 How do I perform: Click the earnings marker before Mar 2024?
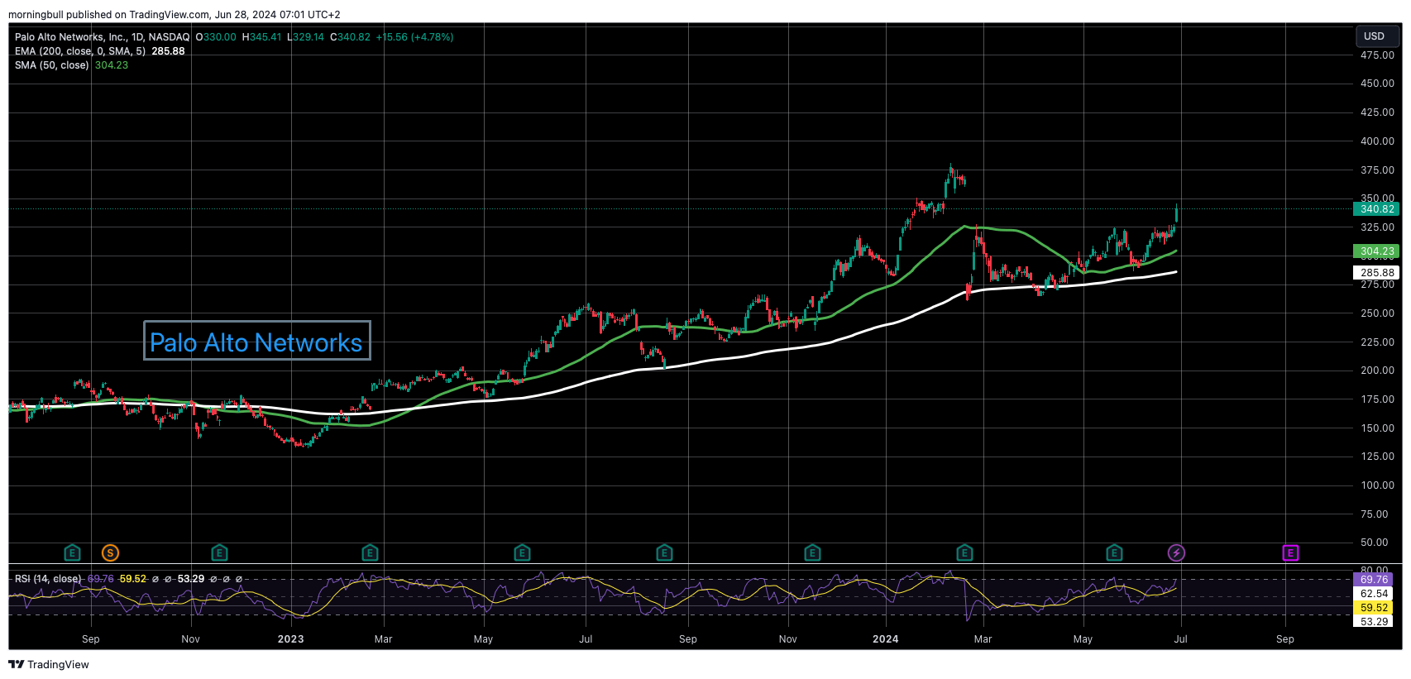pos(964,552)
